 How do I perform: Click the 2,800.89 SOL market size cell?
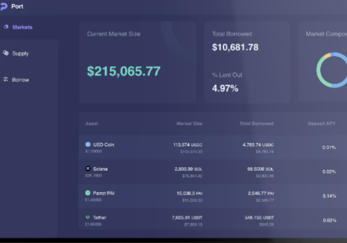tap(188, 169)
